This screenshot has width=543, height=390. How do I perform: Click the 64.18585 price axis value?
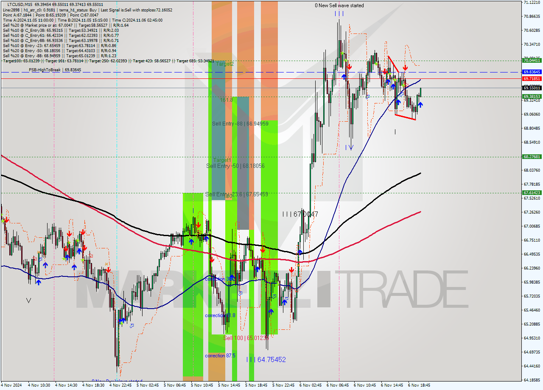[x=532, y=380]
